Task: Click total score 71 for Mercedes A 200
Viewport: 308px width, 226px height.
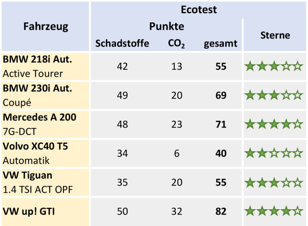Action: (221, 125)
